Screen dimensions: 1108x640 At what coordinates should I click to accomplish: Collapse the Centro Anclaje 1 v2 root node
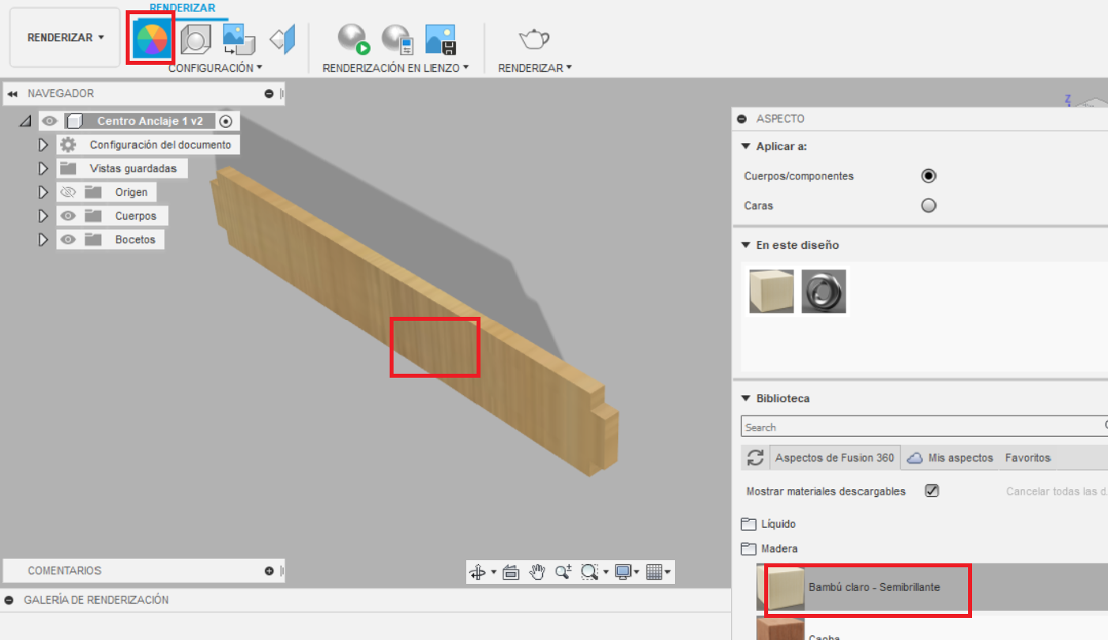(x=25, y=121)
